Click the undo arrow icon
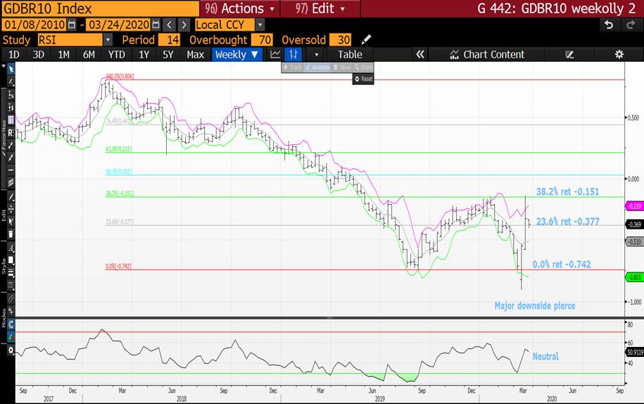 click(x=609, y=25)
